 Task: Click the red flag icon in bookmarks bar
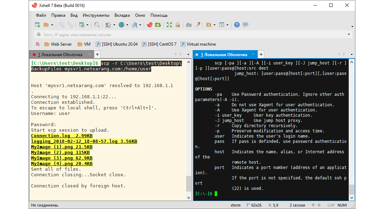tap(38, 44)
